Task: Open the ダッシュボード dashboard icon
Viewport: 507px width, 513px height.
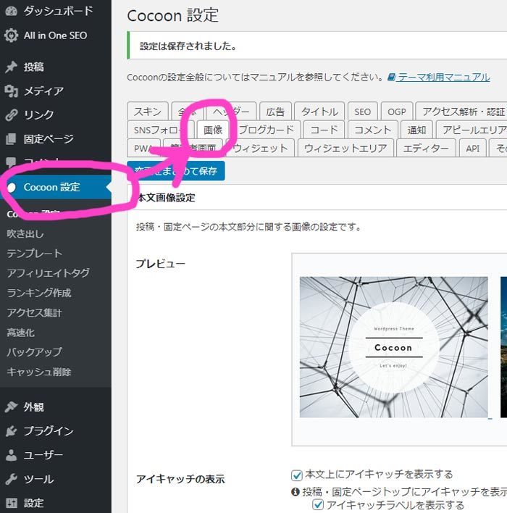Action: 11,11
